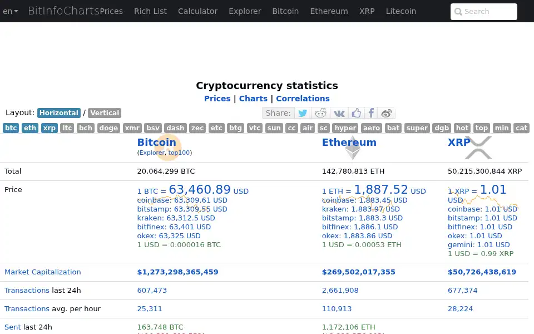Image resolution: width=534 pixels, height=334 pixels.
Task: Toggle the xrp coin tag
Action: pyautogui.click(x=50, y=128)
